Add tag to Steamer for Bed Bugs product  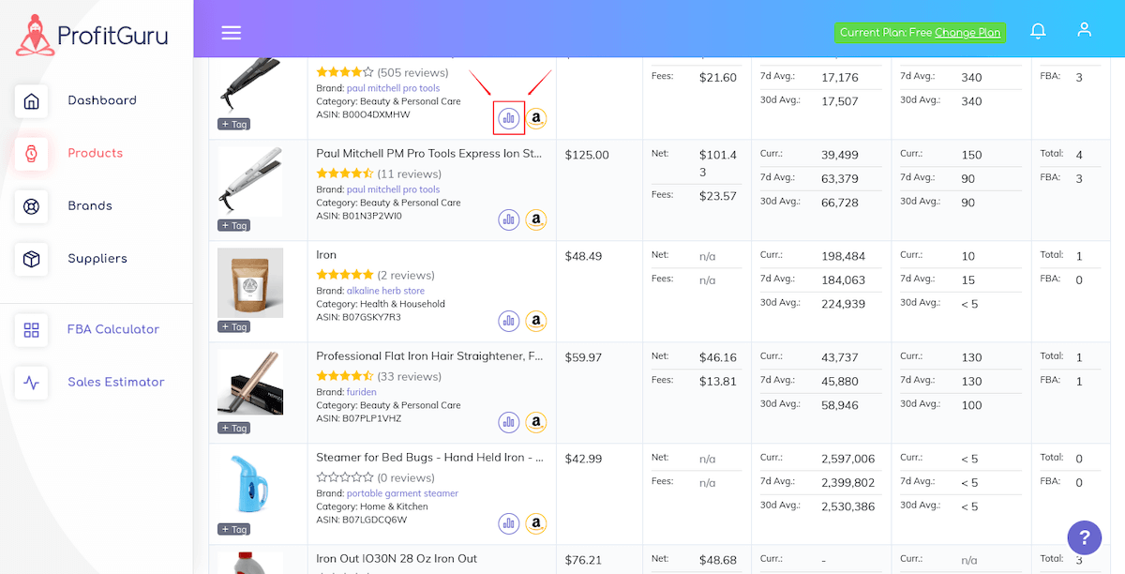[x=233, y=529]
